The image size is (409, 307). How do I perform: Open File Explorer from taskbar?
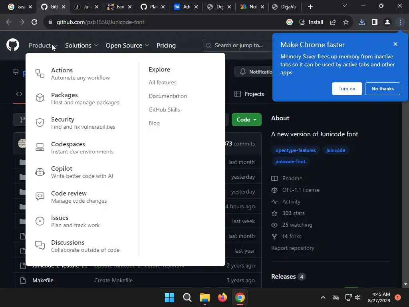(x=205, y=297)
